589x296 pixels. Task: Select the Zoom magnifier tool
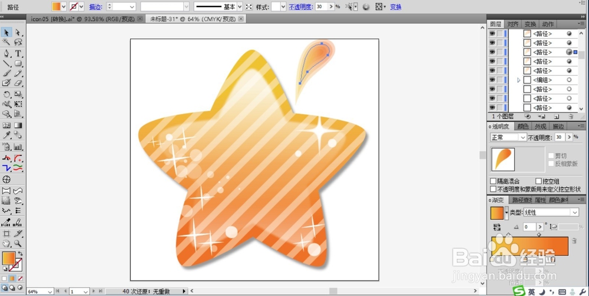18,244
